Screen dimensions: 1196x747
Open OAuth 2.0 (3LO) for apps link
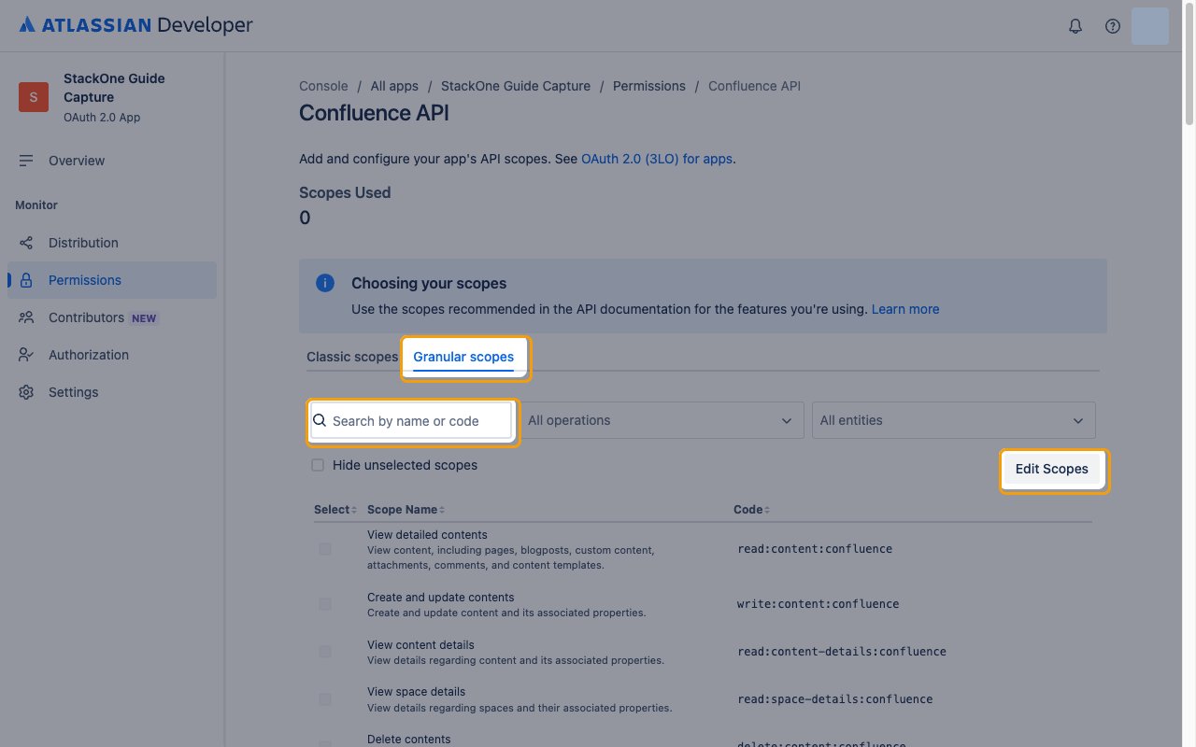(x=657, y=159)
